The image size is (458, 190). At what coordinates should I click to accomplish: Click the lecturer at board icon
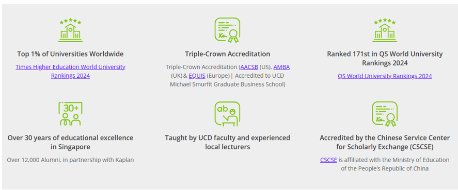227,114
